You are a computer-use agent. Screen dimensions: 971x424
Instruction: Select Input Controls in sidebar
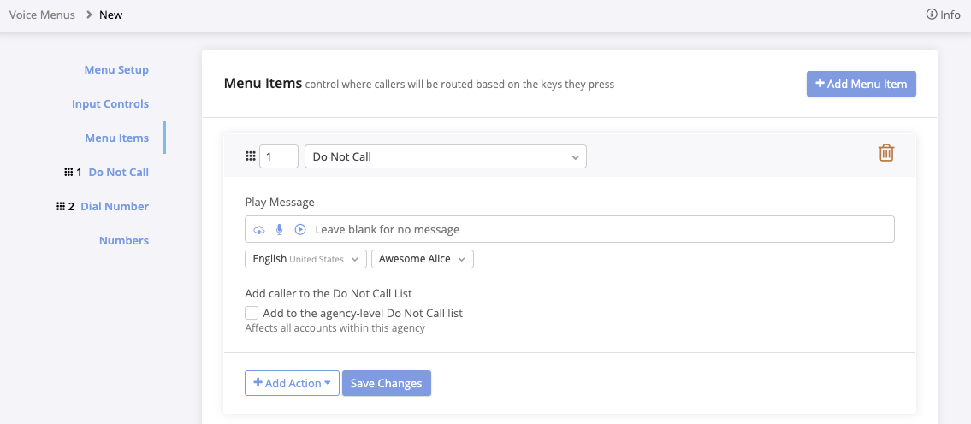110,103
